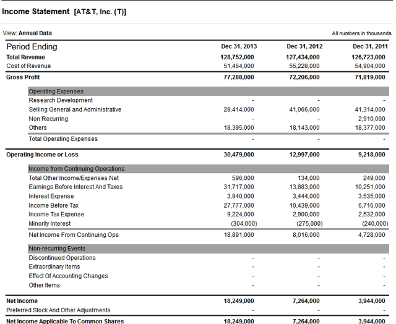Click Gross Profit value 77,288,000
The image size is (396, 324).
(x=239, y=77)
